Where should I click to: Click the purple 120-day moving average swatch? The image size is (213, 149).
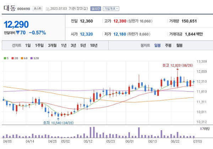pyautogui.click(x=32, y=58)
